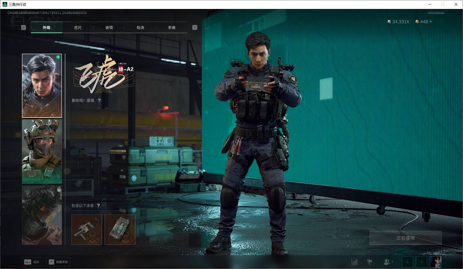Click the Q previous-tab key icon

(x=24, y=27)
